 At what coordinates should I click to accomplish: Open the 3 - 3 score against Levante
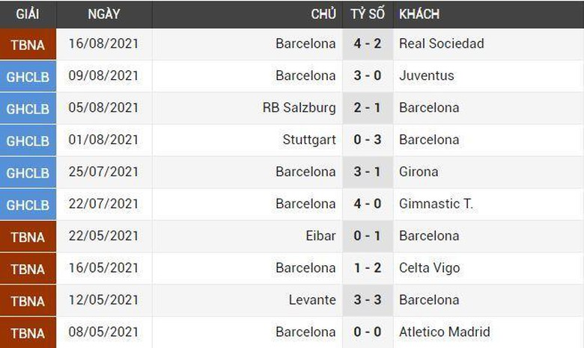tap(368, 300)
